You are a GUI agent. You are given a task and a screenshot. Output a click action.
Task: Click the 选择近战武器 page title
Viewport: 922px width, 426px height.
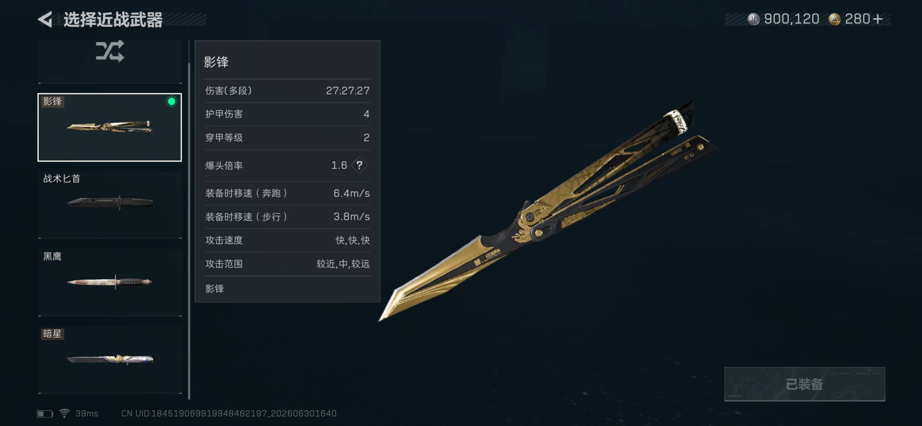(113, 20)
